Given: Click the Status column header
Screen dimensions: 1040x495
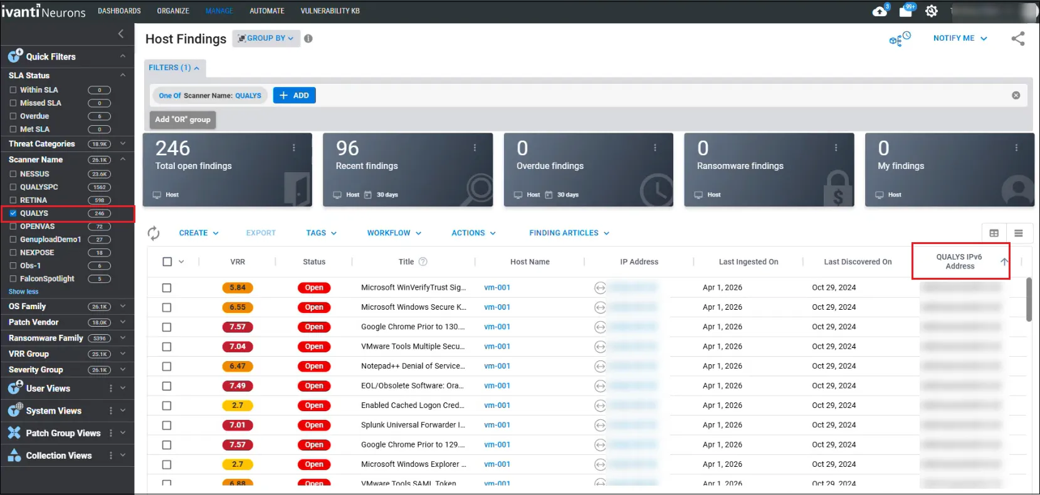Looking at the screenshot, I should [314, 262].
